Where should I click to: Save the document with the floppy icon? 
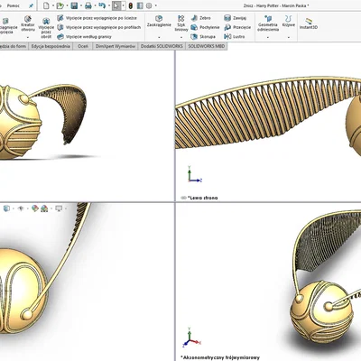(74, 5)
